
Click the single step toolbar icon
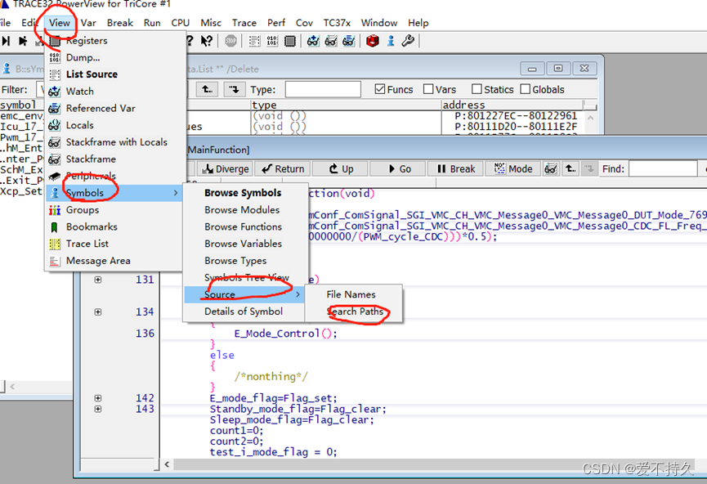click(x=6, y=41)
